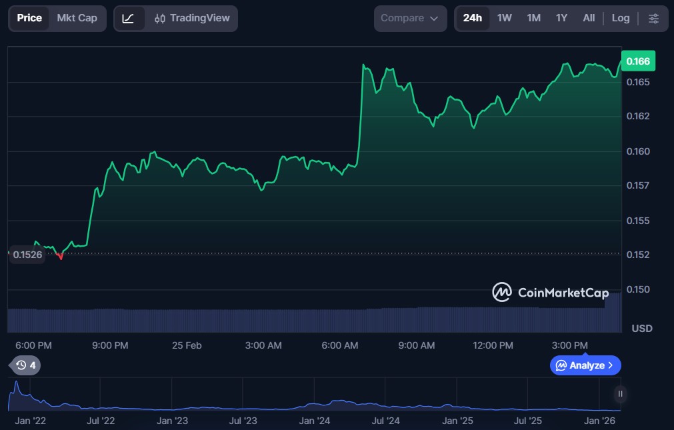Open chart settings sliders icon

tap(653, 19)
